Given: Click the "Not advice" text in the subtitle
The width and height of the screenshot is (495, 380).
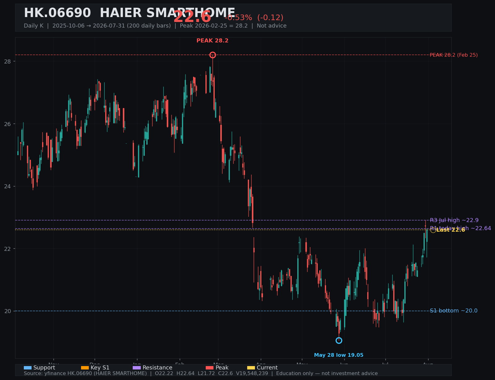Looking at the screenshot, I should point(272,26).
